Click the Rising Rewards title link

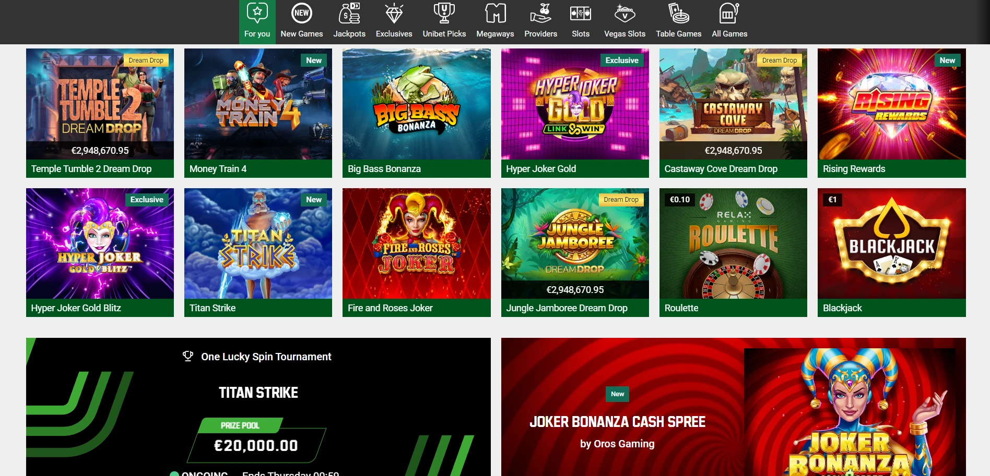[854, 169]
